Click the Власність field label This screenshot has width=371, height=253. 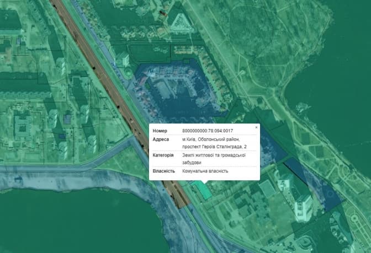[x=164, y=171]
